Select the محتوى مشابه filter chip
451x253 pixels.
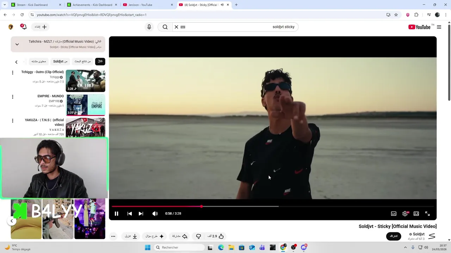[39, 61]
